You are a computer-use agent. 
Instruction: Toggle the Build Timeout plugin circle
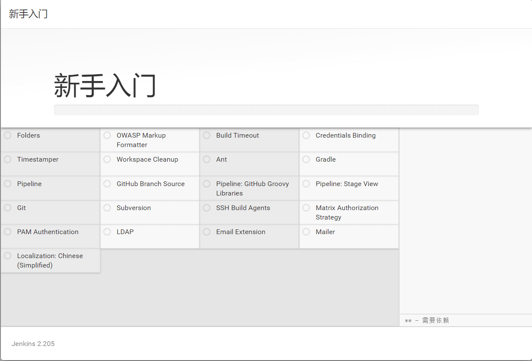click(x=207, y=135)
